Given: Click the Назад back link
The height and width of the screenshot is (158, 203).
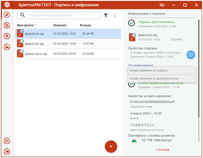Looking at the screenshot, I should pyautogui.click(x=162, y=150).
